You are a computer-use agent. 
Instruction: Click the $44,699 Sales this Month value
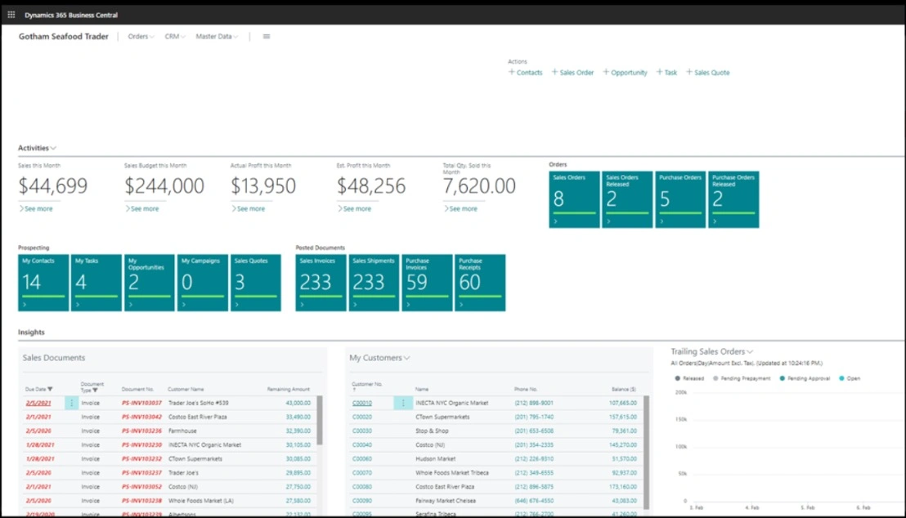[x=52, y=186]
